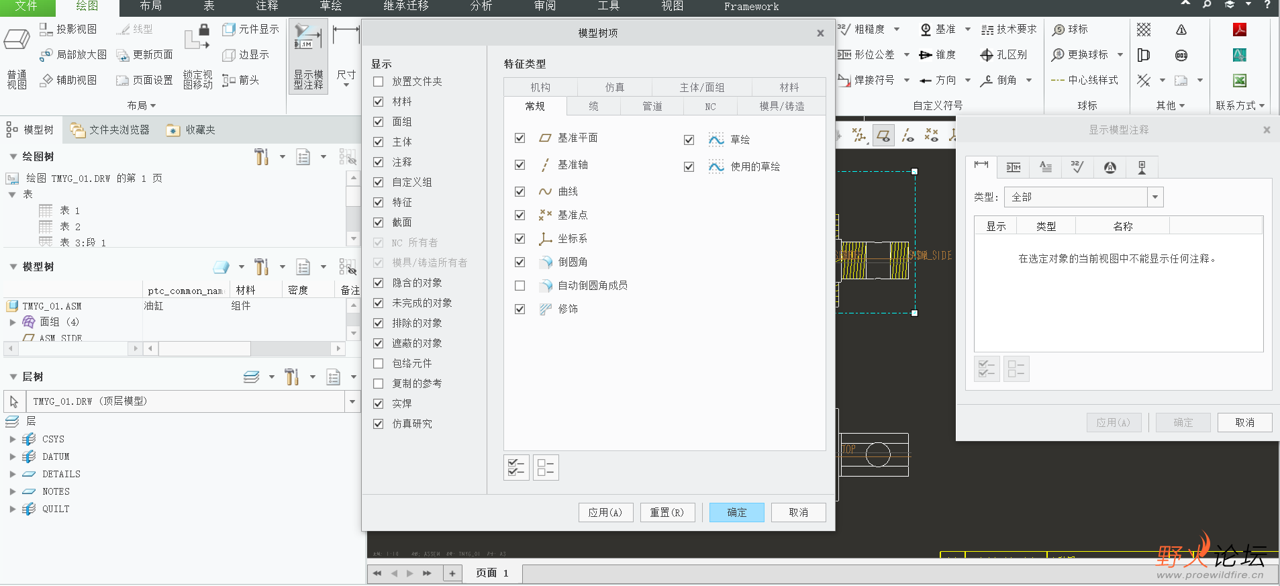Click the 投影视图 projection view icon
The width and height of the screenshot is (1280, 586).
point(46,30)
